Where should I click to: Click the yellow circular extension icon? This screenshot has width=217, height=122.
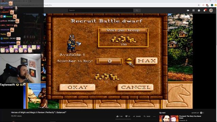coord(216,5)
